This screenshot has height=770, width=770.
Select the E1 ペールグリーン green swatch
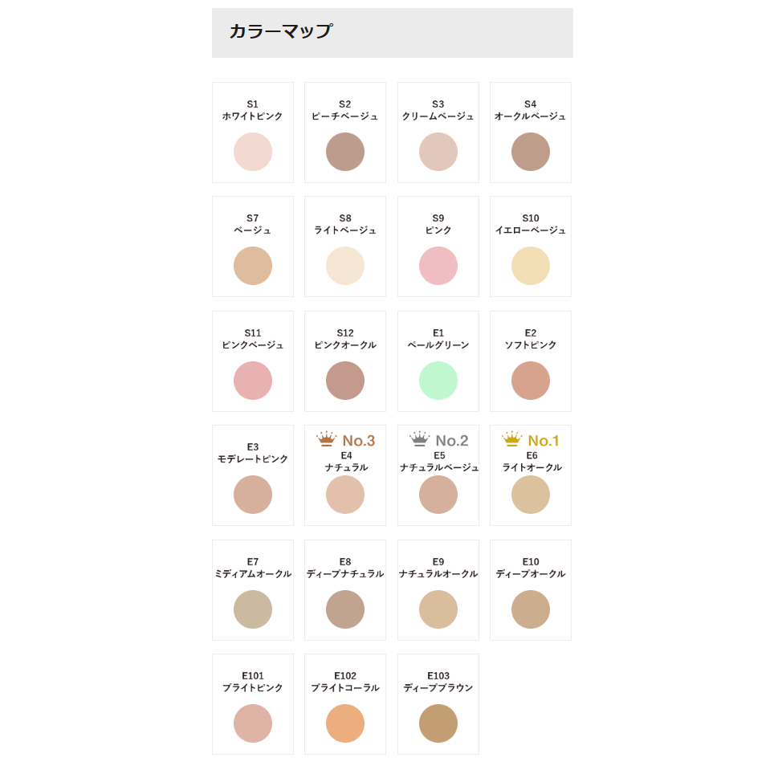tap(438, 381)
